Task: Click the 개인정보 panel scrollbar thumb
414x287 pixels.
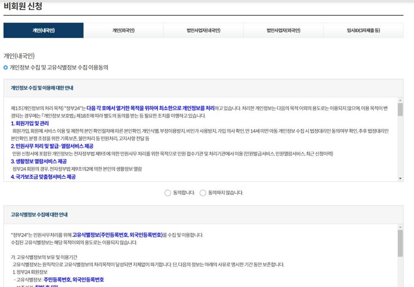Action: tap(400, 110)
